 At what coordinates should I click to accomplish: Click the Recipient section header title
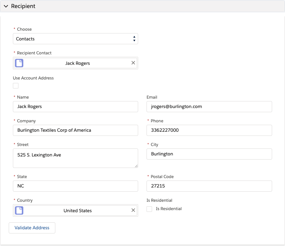tap(23, 6)
